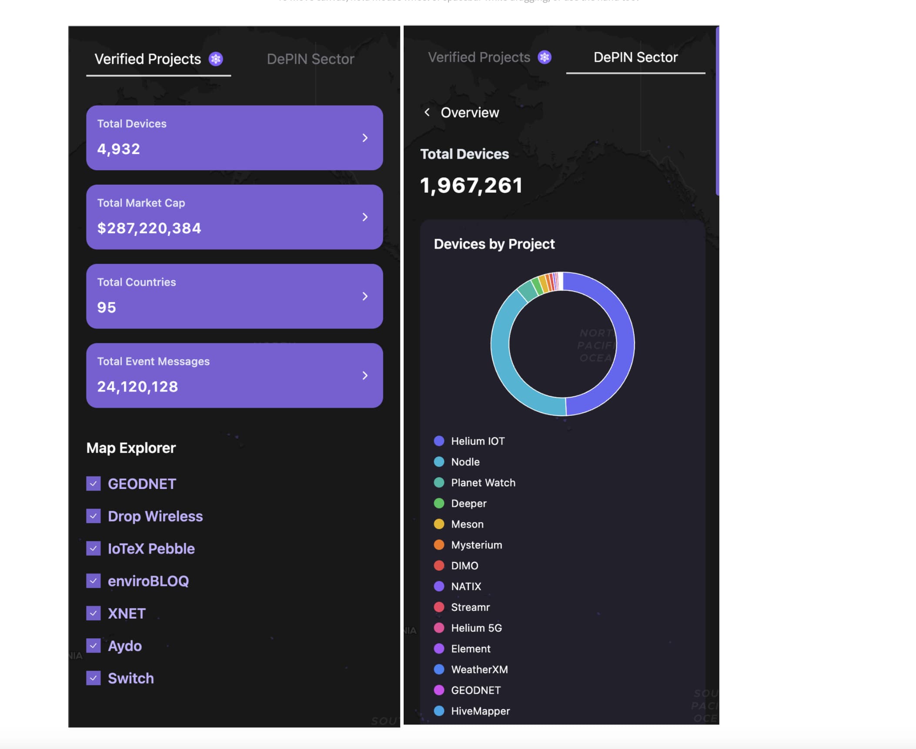Click the Nodle legend color dot

(x=439, y=462)
